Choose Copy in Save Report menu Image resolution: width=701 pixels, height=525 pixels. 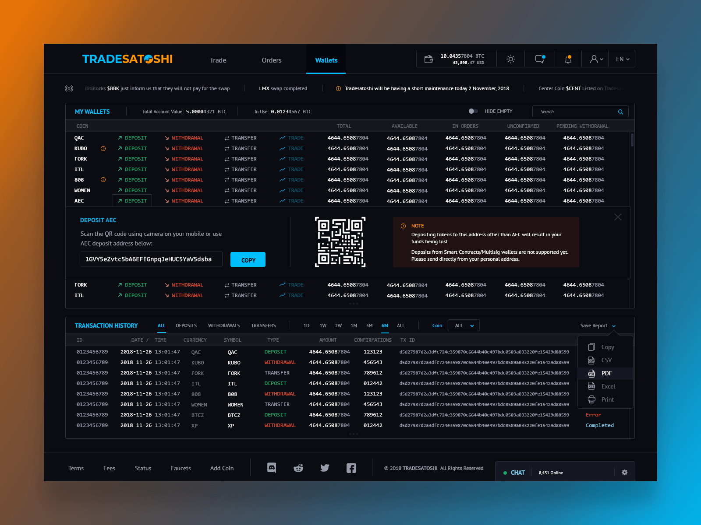[x=605, y=347]
